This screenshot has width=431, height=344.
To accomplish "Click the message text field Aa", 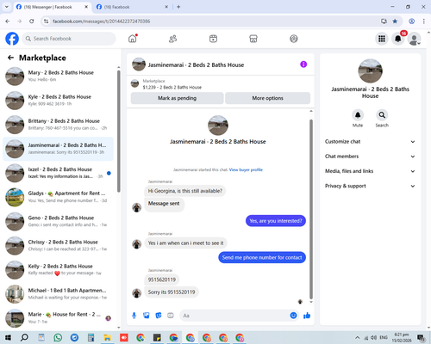I will 234,316.
